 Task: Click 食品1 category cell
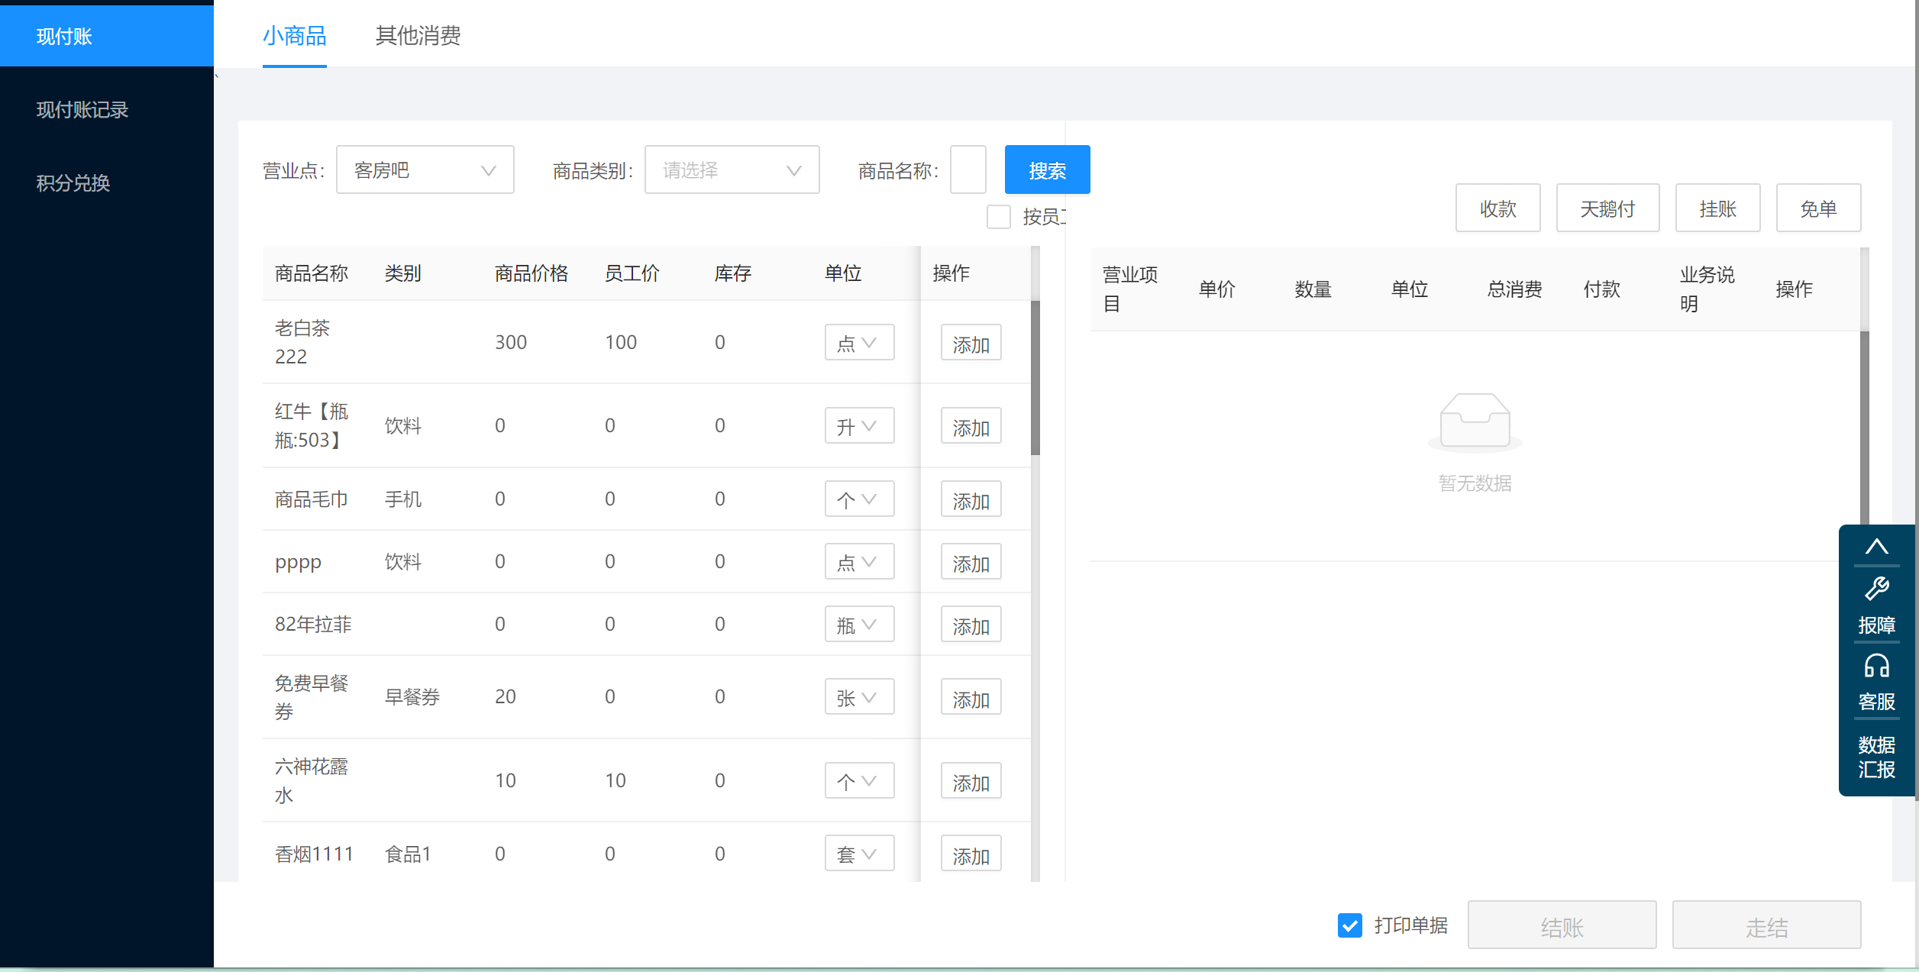point(408,854)
